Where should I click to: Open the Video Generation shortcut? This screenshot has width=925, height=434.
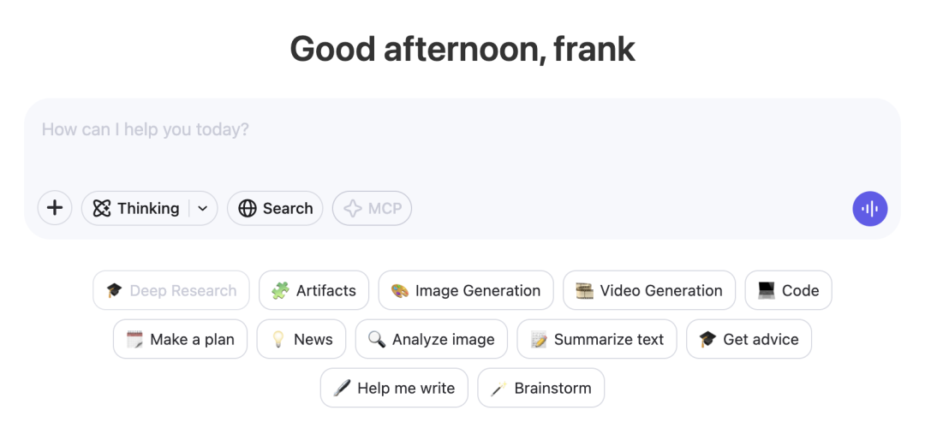(x=649, y=290)
